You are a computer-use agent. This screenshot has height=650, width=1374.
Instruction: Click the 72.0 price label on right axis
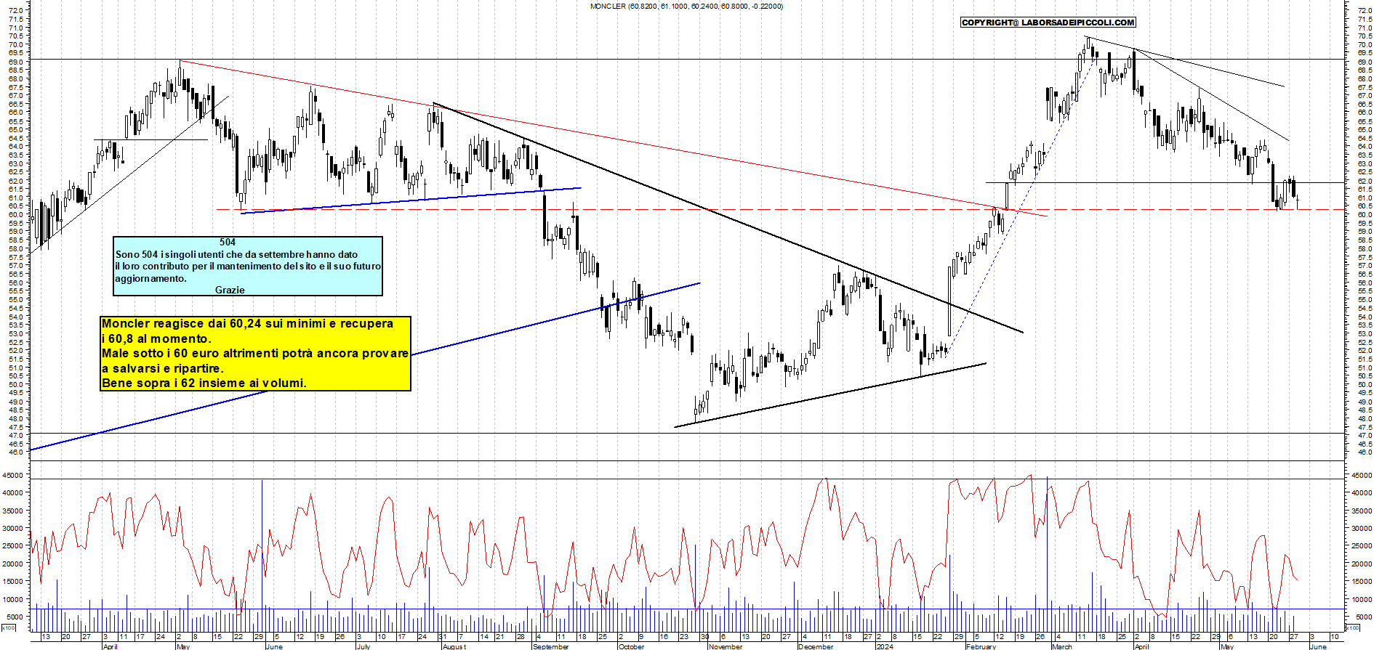[x=1364, y=12]
